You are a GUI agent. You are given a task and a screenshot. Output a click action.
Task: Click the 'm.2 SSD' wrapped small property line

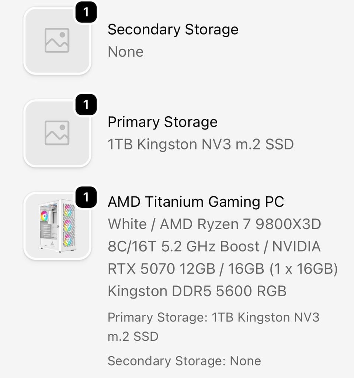coord(133,336)
